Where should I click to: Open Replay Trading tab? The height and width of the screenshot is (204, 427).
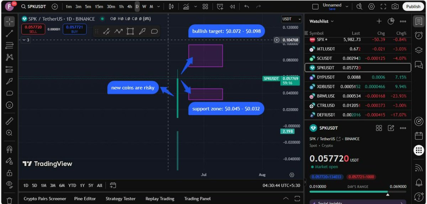pos(160,199)
